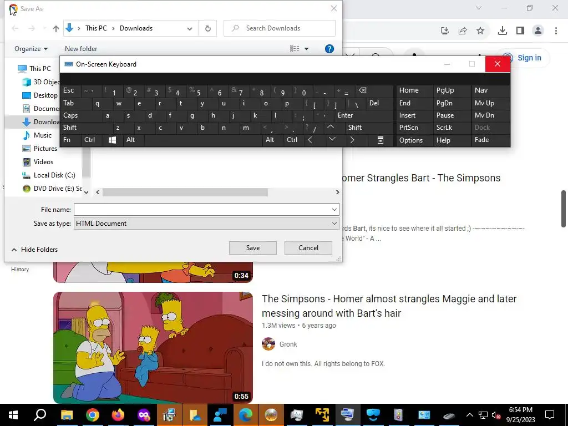The height and width of the screenshot is (426, 568).
Task: Toggle Chrome side panel icon
Action: click(x=520, y=31)
